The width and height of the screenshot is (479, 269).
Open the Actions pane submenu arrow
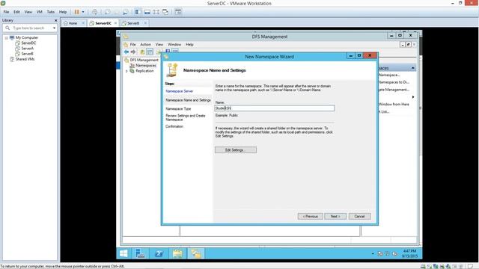click(413, 97)
